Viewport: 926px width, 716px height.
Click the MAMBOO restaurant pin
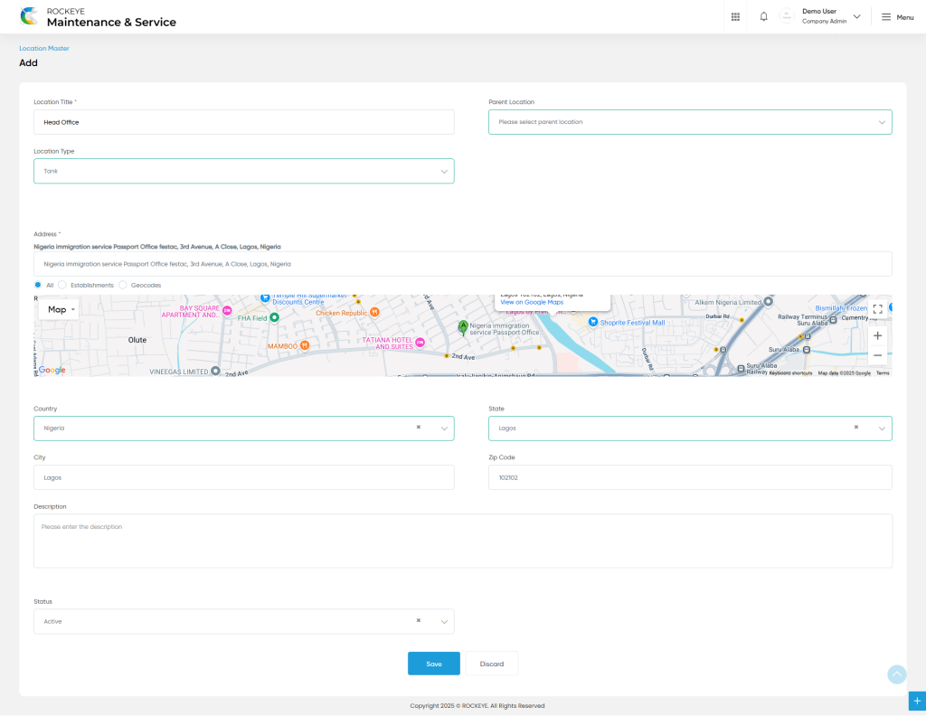click(305, 345)
